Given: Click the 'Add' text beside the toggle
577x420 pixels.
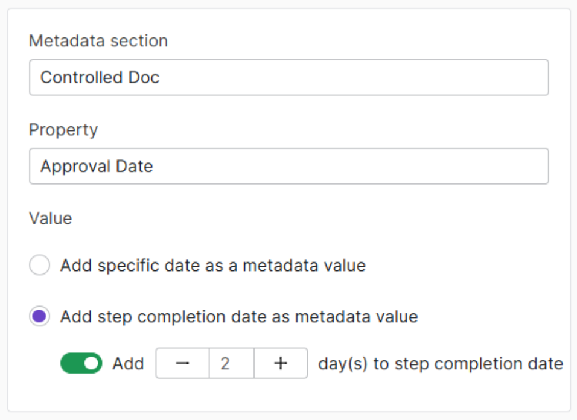Looking at the screenshot, I should pos(128,363).
